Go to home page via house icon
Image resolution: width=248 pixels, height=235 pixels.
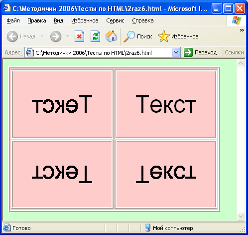point(111,36)
